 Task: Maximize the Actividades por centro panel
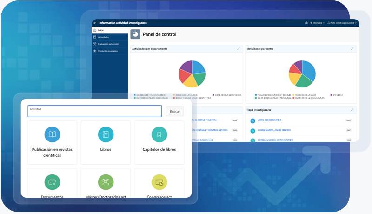[x=353, y=48]
